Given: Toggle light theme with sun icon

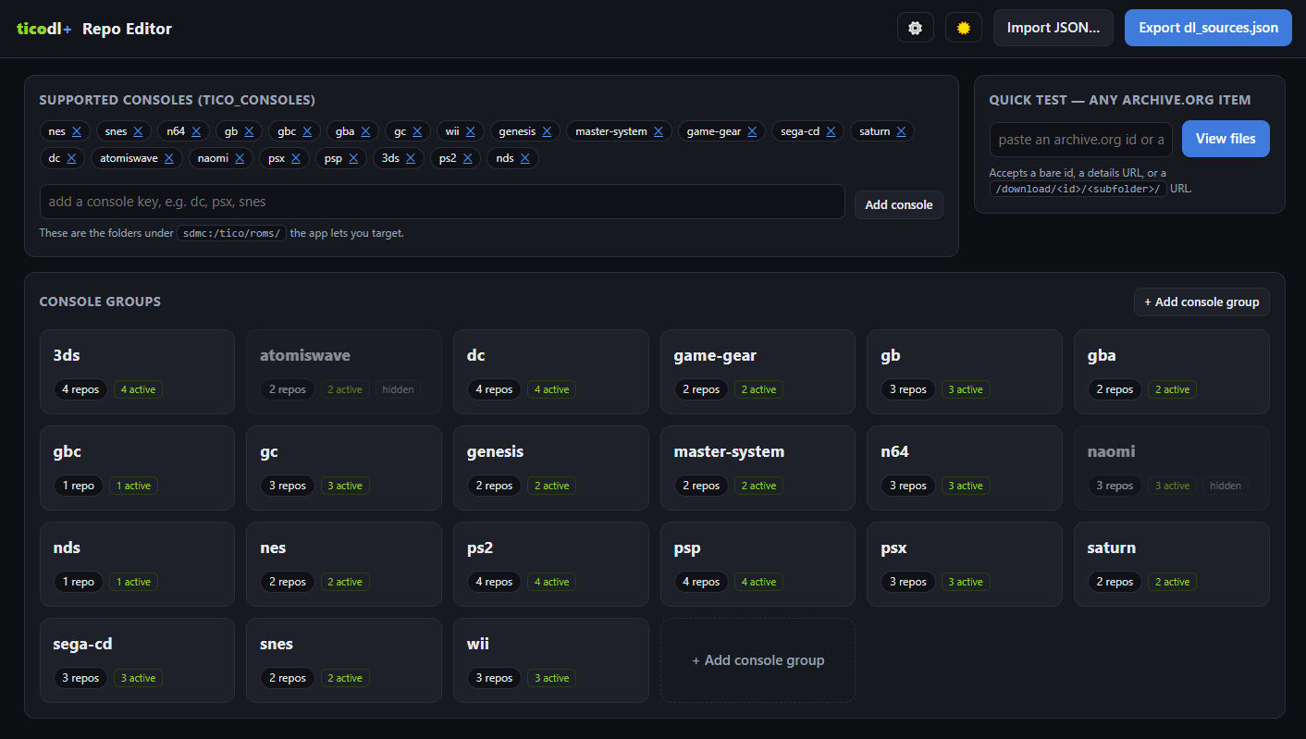Looking at the screenshot, I should pyautogui.click(x=964, y=28).
